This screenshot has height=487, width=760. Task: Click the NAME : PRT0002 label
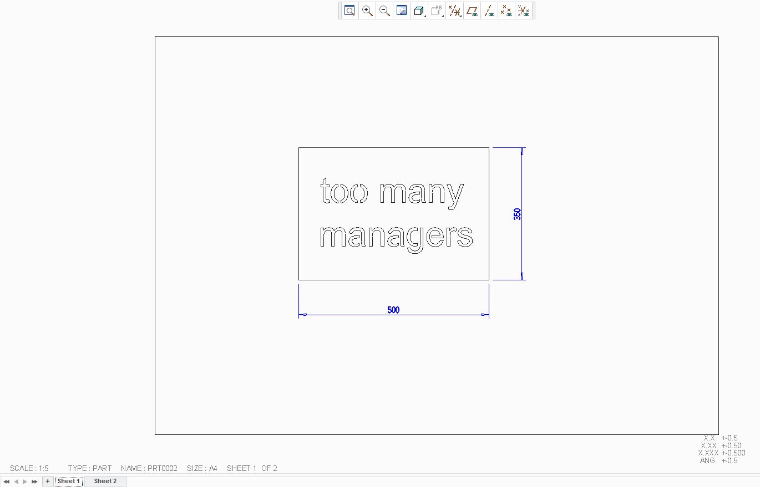click(149, 468)
